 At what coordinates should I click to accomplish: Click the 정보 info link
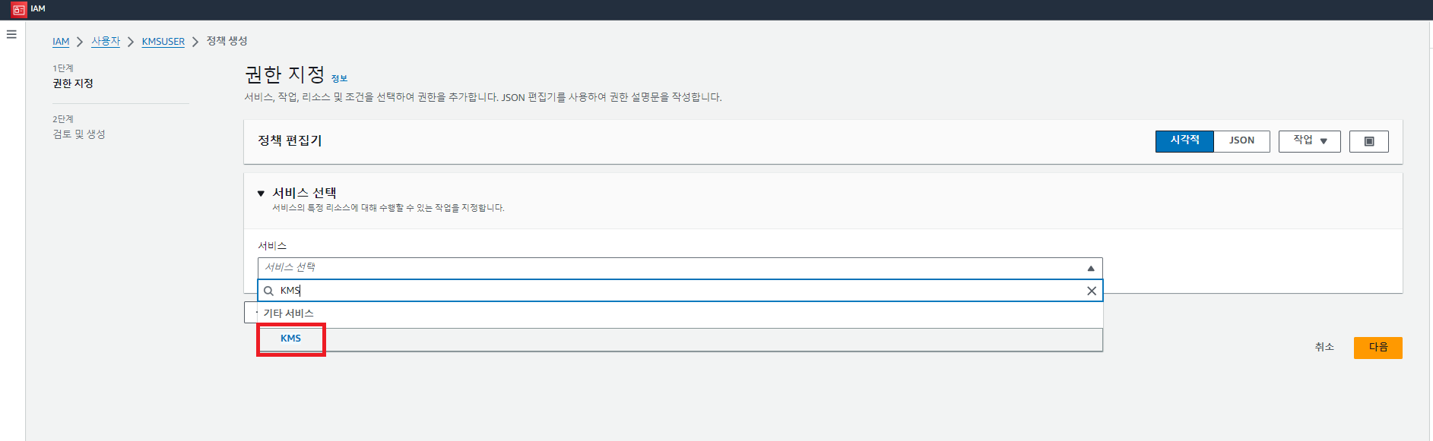point(339,78)
